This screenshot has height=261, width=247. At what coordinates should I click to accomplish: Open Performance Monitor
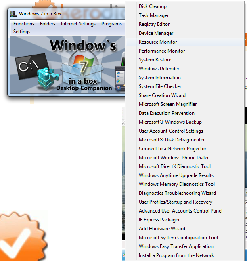[x=184, y=51]
